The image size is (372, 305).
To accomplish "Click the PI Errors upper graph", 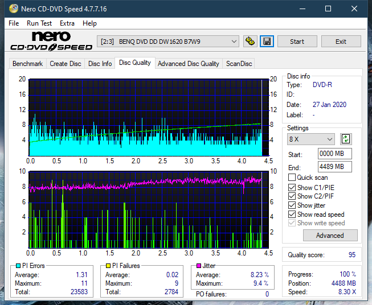I will pos(149,118).
